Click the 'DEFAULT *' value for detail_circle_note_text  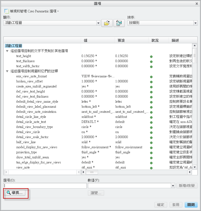90,122
